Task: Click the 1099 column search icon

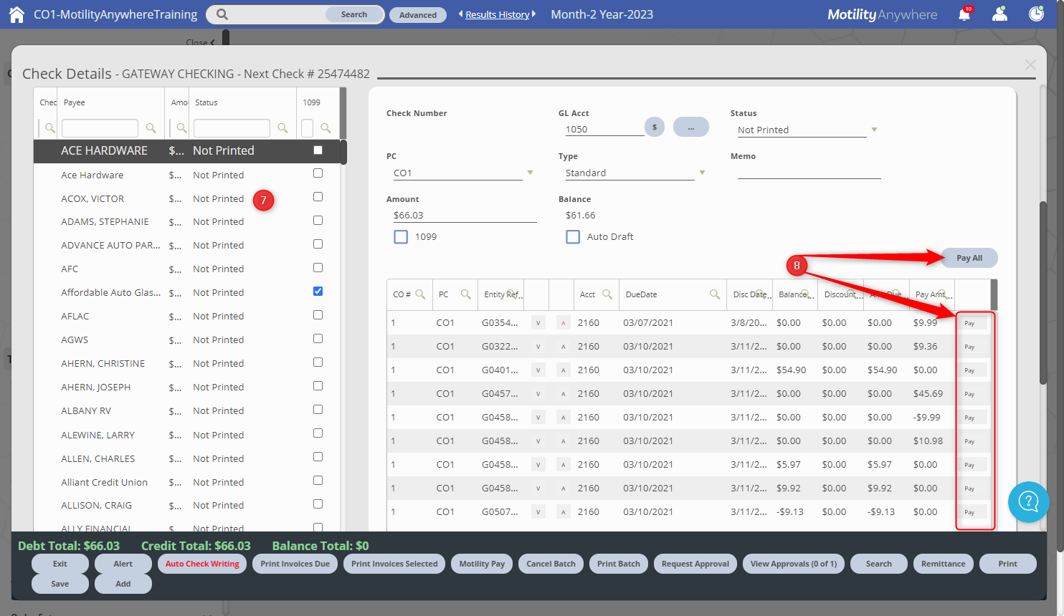Action: (x=326, y=128)
